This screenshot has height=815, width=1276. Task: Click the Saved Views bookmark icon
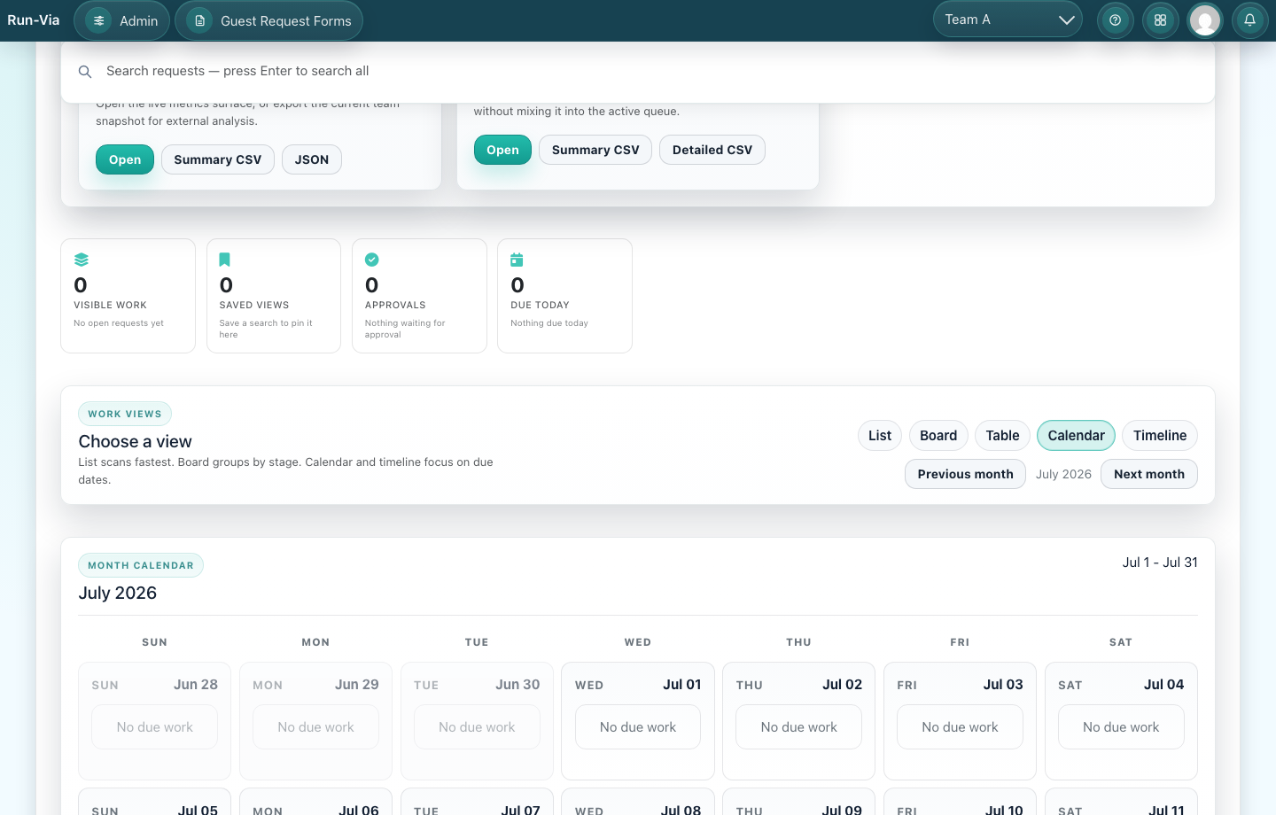225,260
